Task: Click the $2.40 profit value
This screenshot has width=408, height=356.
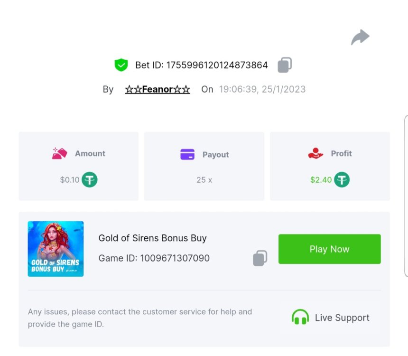Action: pyautogui.click(x=321, y=180)
